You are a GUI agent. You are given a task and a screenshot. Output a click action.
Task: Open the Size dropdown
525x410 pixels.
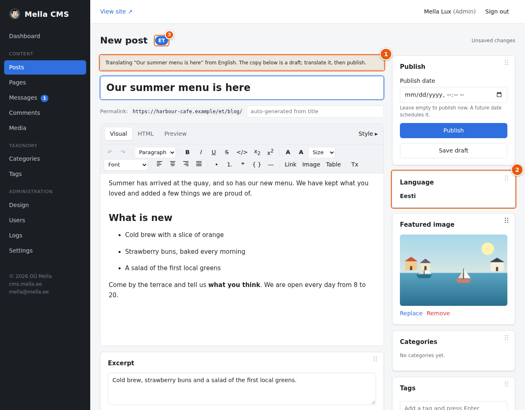(x=322, y=153)
